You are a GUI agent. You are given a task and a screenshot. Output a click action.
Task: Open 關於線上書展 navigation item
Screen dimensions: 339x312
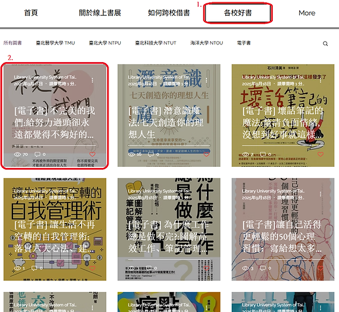click(x=100, y=13)
